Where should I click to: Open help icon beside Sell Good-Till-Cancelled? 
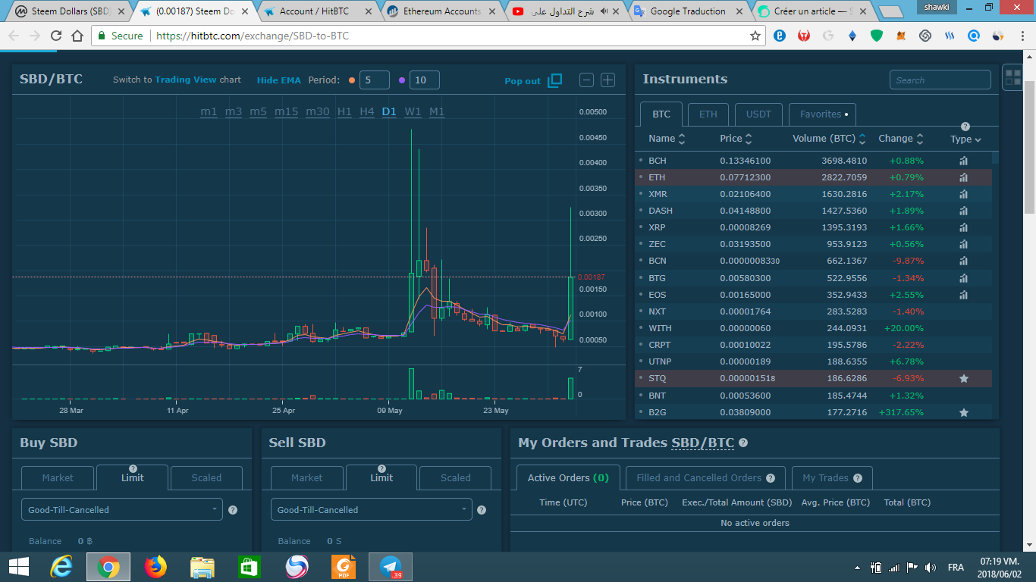pos(482,510)
